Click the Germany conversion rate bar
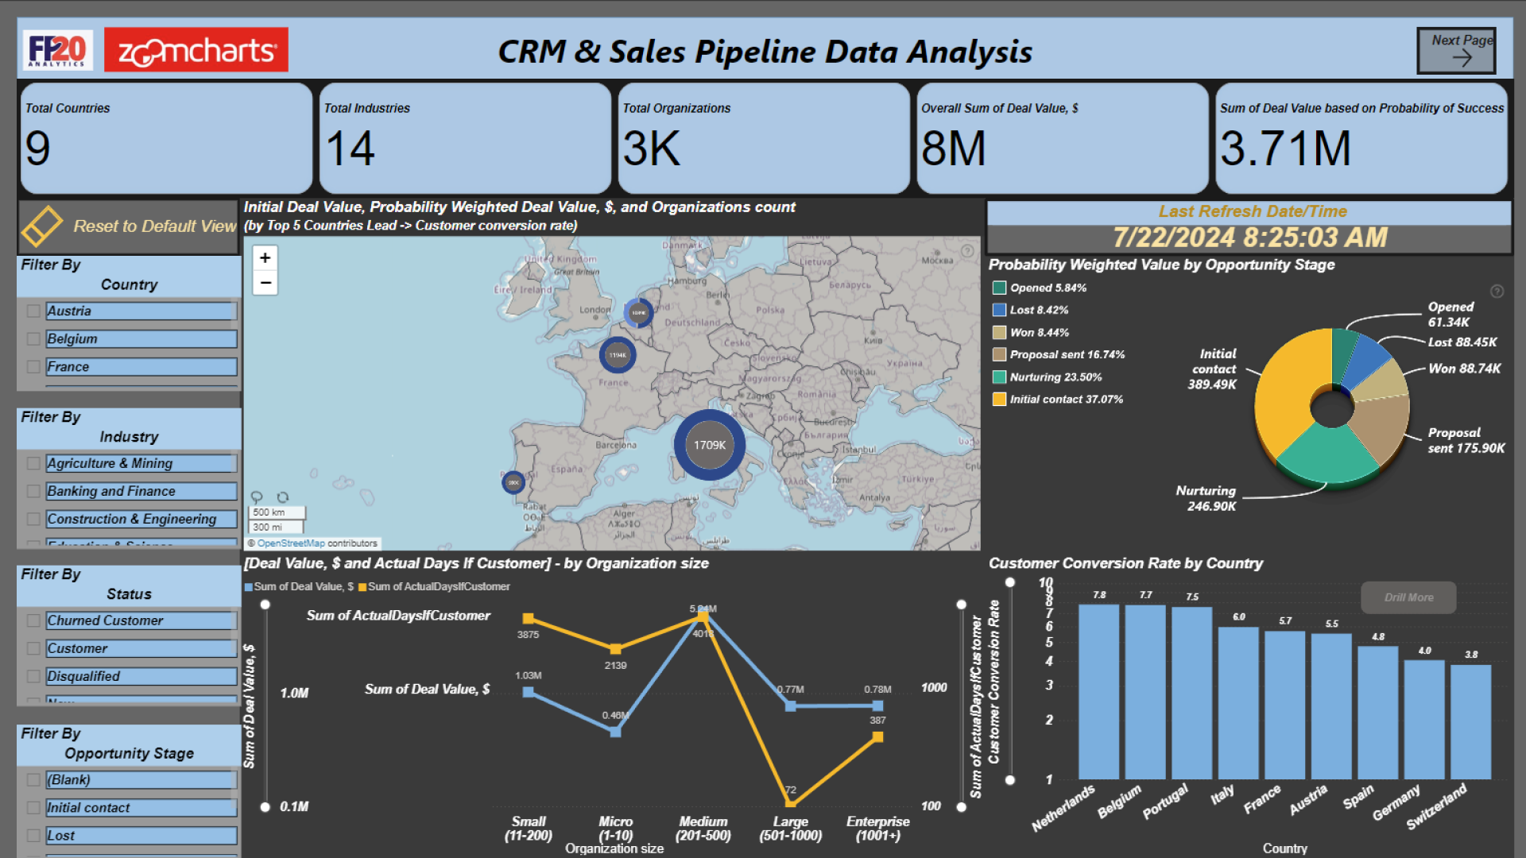 tap(1424, 720)
